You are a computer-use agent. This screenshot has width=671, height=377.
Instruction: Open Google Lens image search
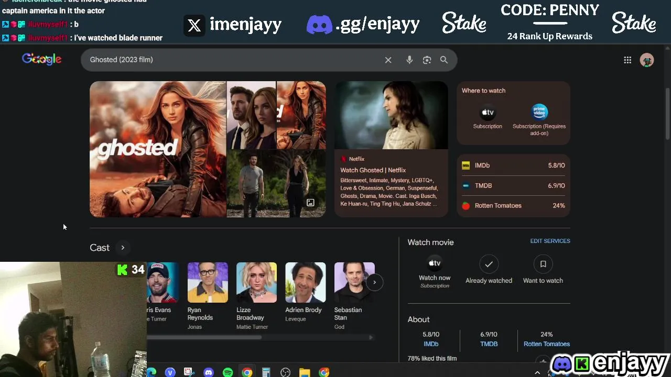pos(427,60)
